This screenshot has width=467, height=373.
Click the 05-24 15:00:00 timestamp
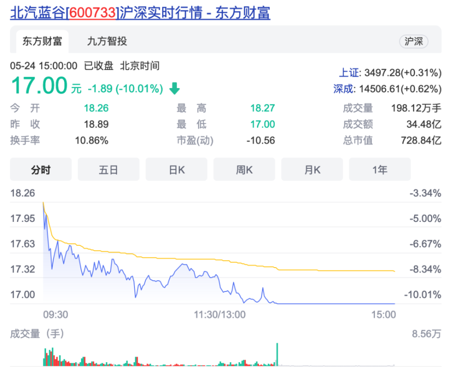point(44,66)
